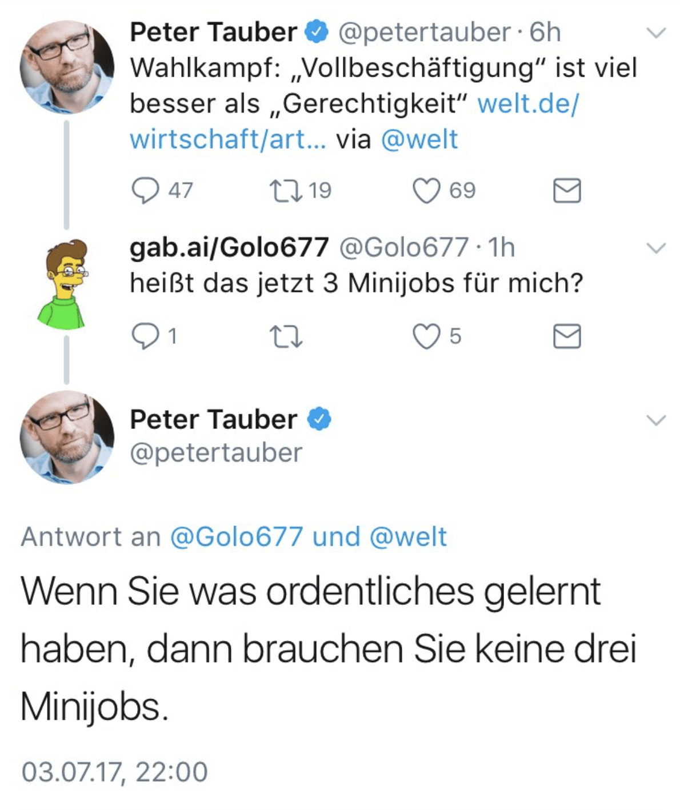Reply to the Vollbeschäftigung tweet

click(145, 191)
